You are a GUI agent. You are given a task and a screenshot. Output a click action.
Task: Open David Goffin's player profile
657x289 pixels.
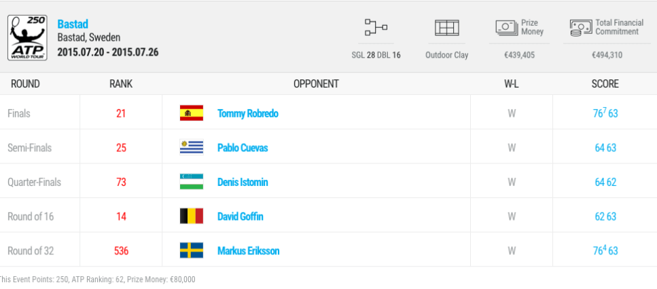[240, 216]
